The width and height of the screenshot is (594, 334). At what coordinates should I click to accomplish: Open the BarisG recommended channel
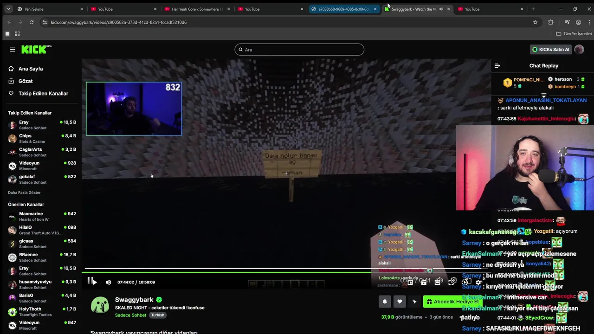click(x=42, y=298)
